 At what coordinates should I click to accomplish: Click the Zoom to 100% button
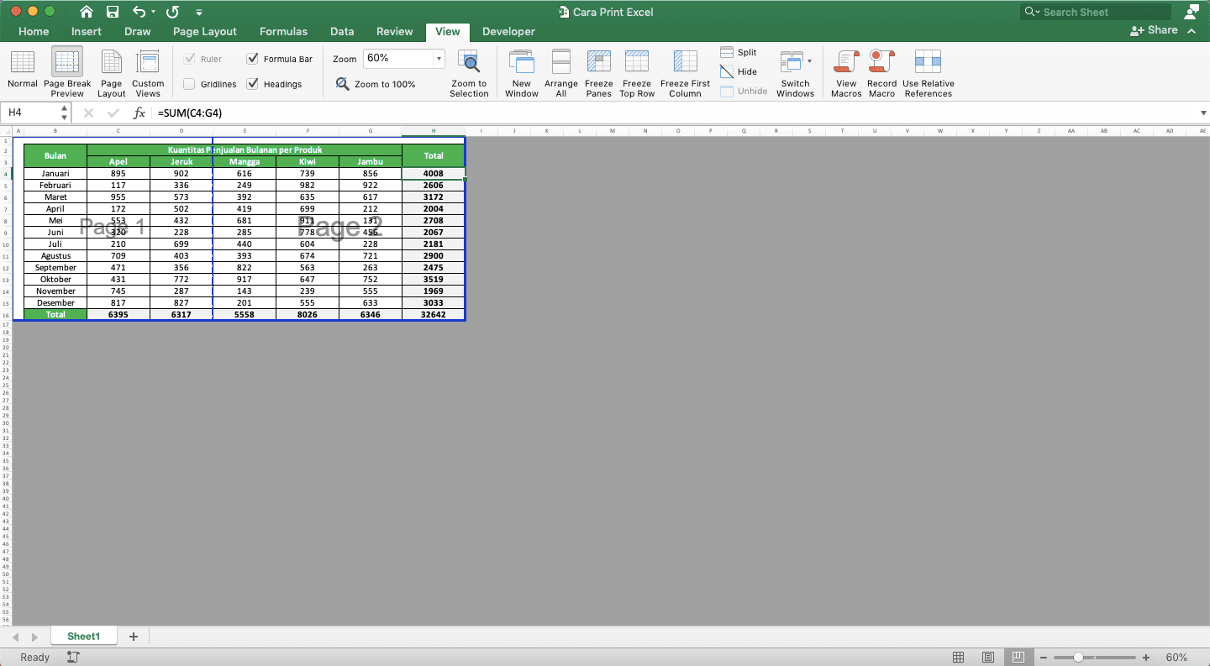click(376, 84)
